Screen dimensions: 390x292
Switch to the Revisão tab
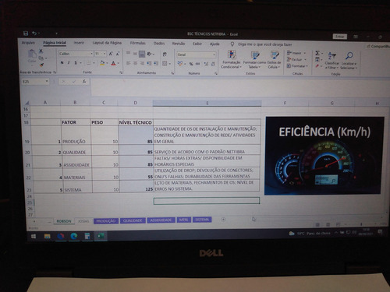pyautogui.click(x=179, y=44)
